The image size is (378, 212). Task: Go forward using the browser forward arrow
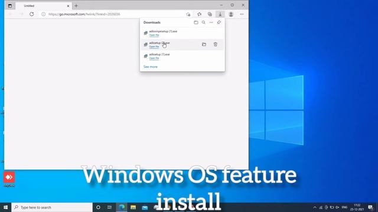(21, 14)
